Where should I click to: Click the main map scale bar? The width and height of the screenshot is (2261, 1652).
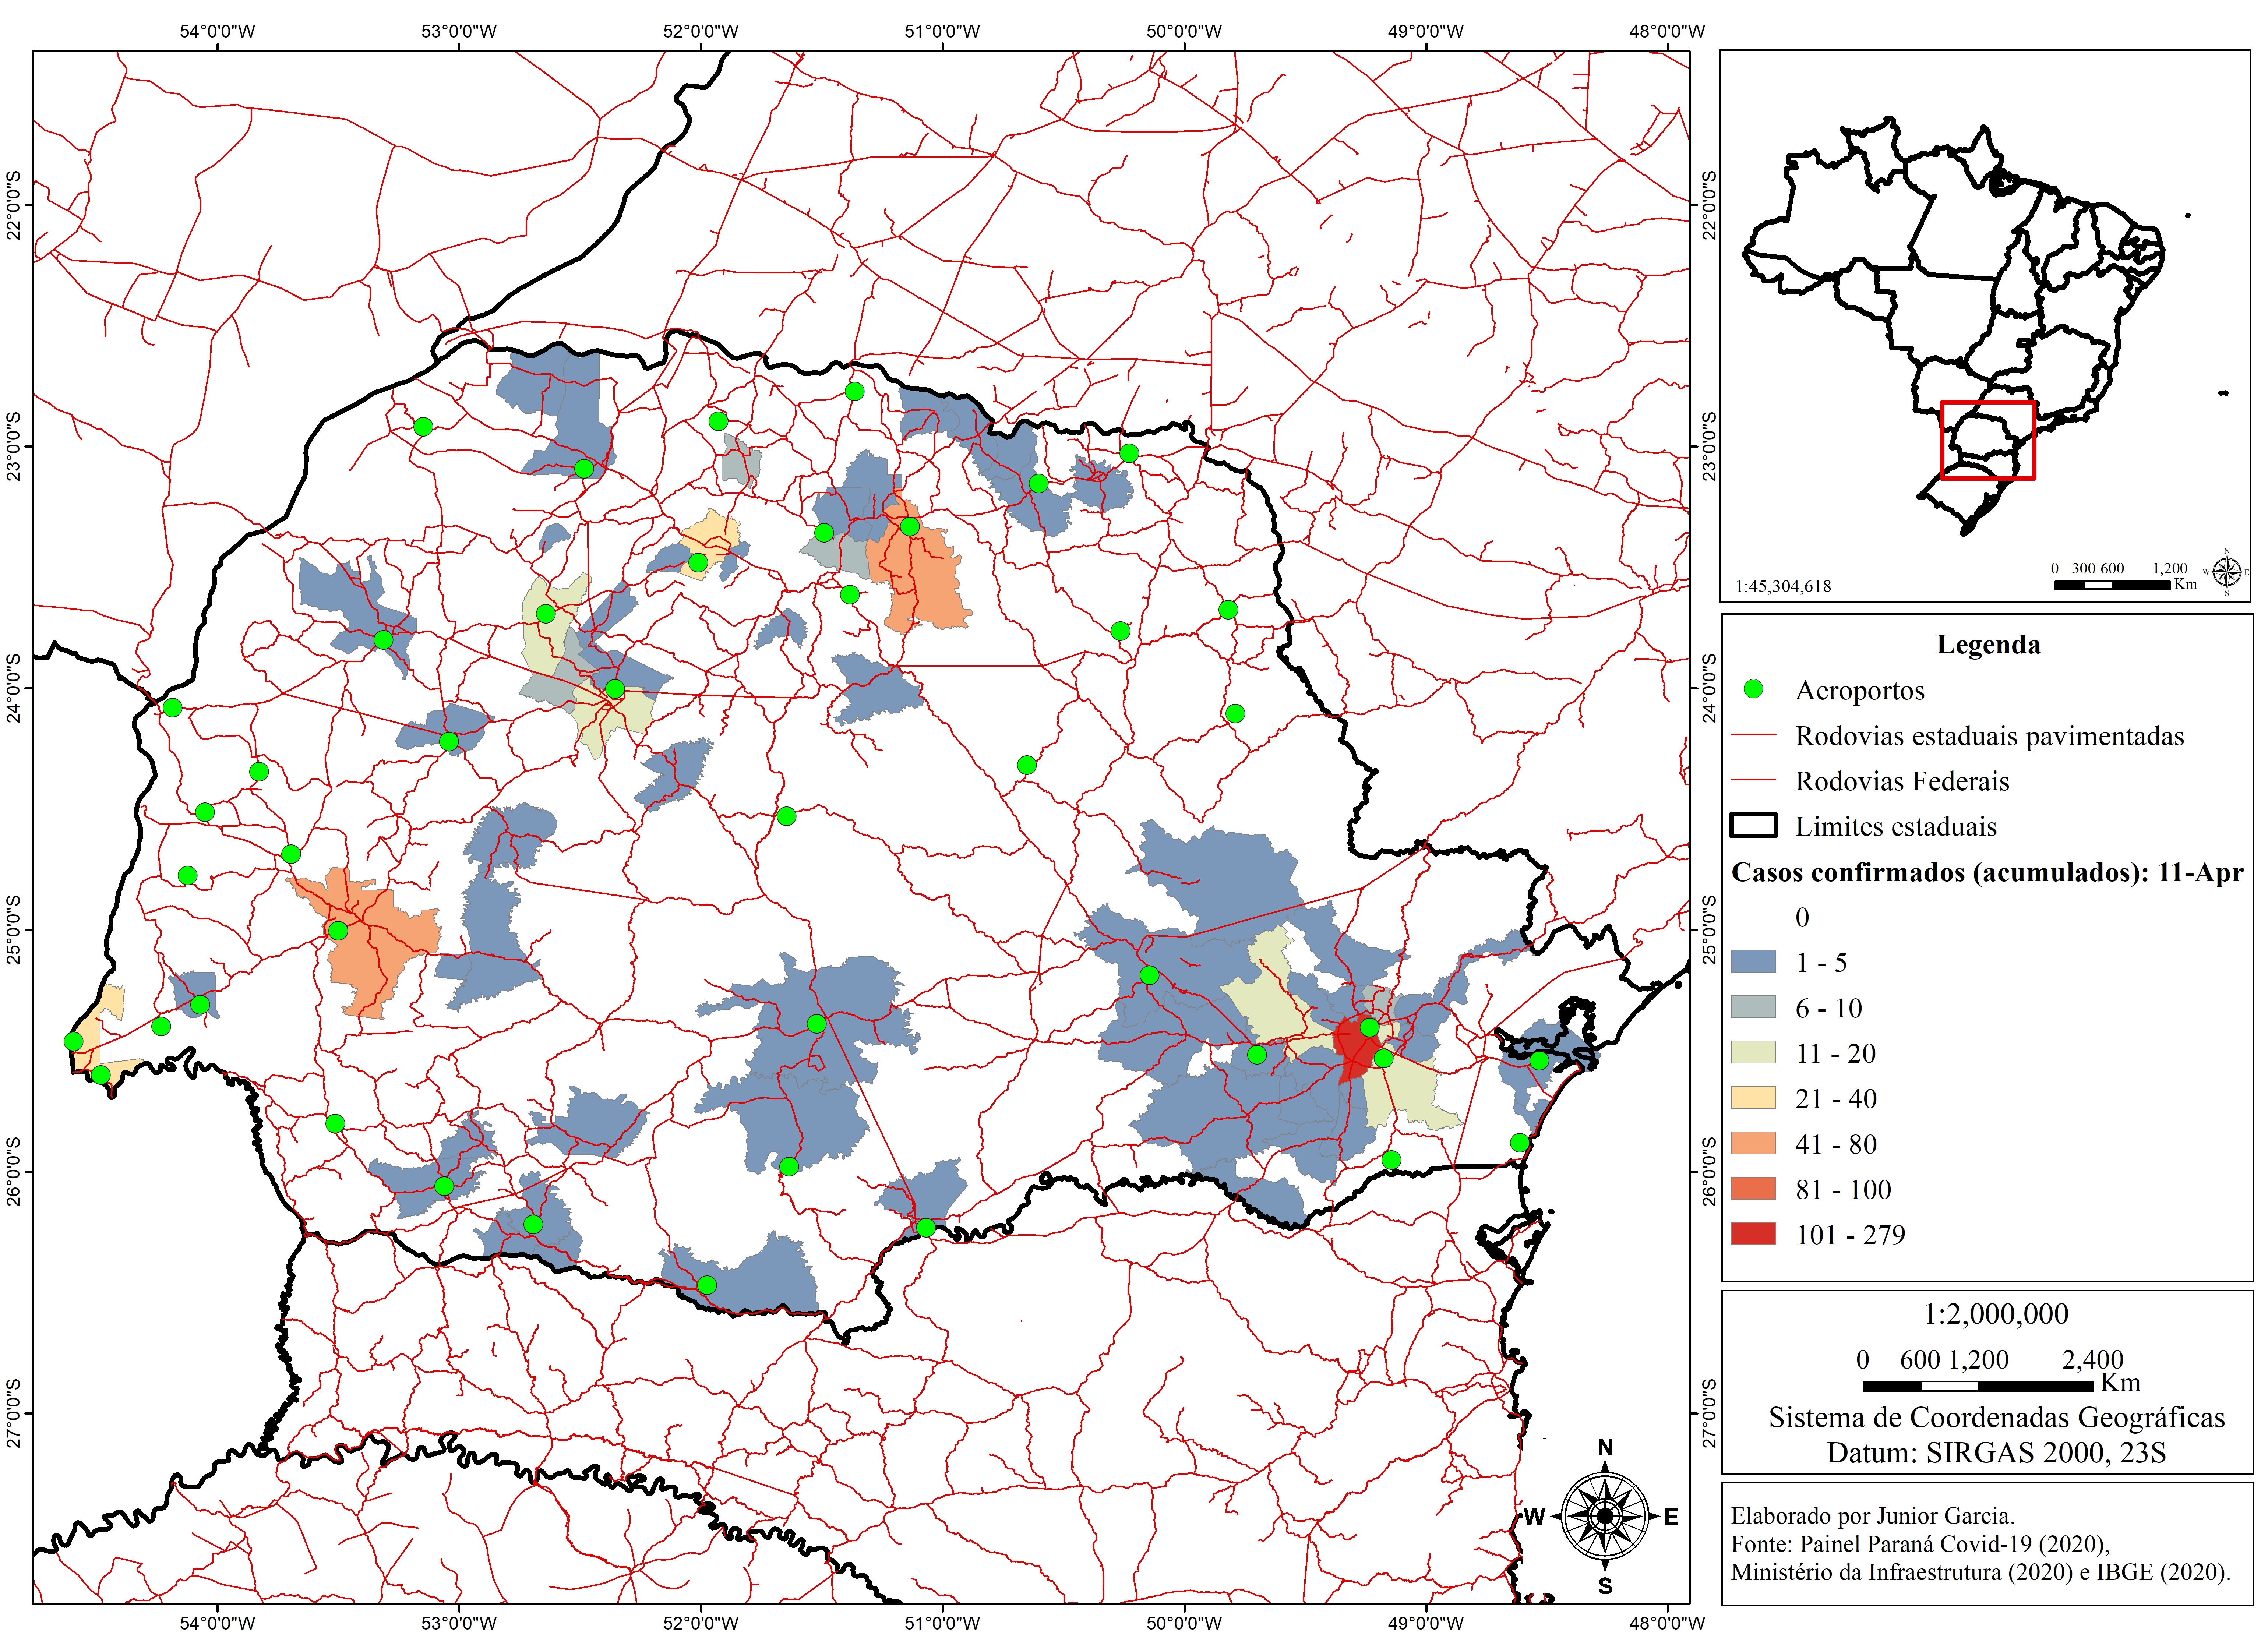click(x=1977, y=1386)
